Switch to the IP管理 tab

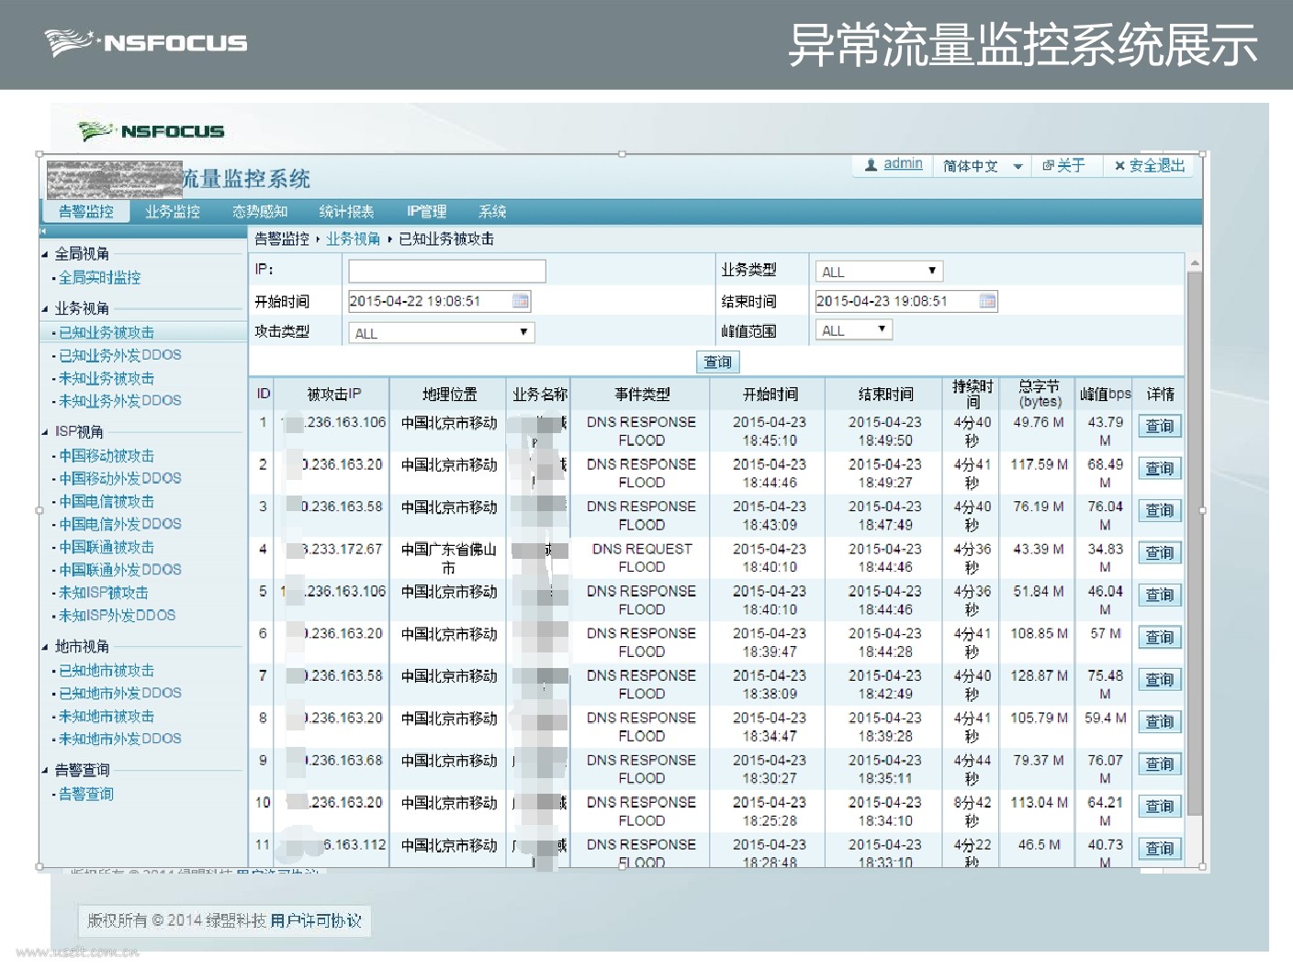[426, 211]
